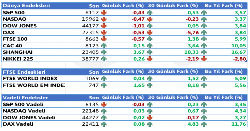
Task: Select the S&P 500 Vadeli row name
Action: click(23, 105)
